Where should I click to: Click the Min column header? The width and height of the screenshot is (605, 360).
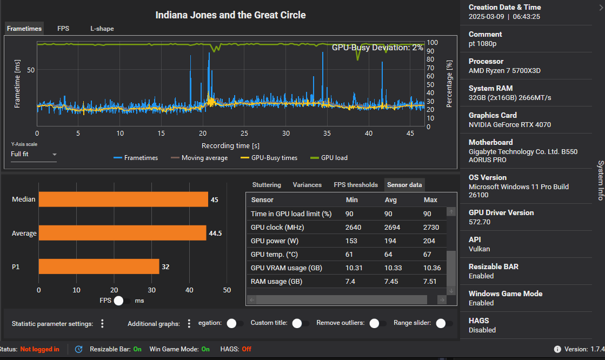click(352, 200)
